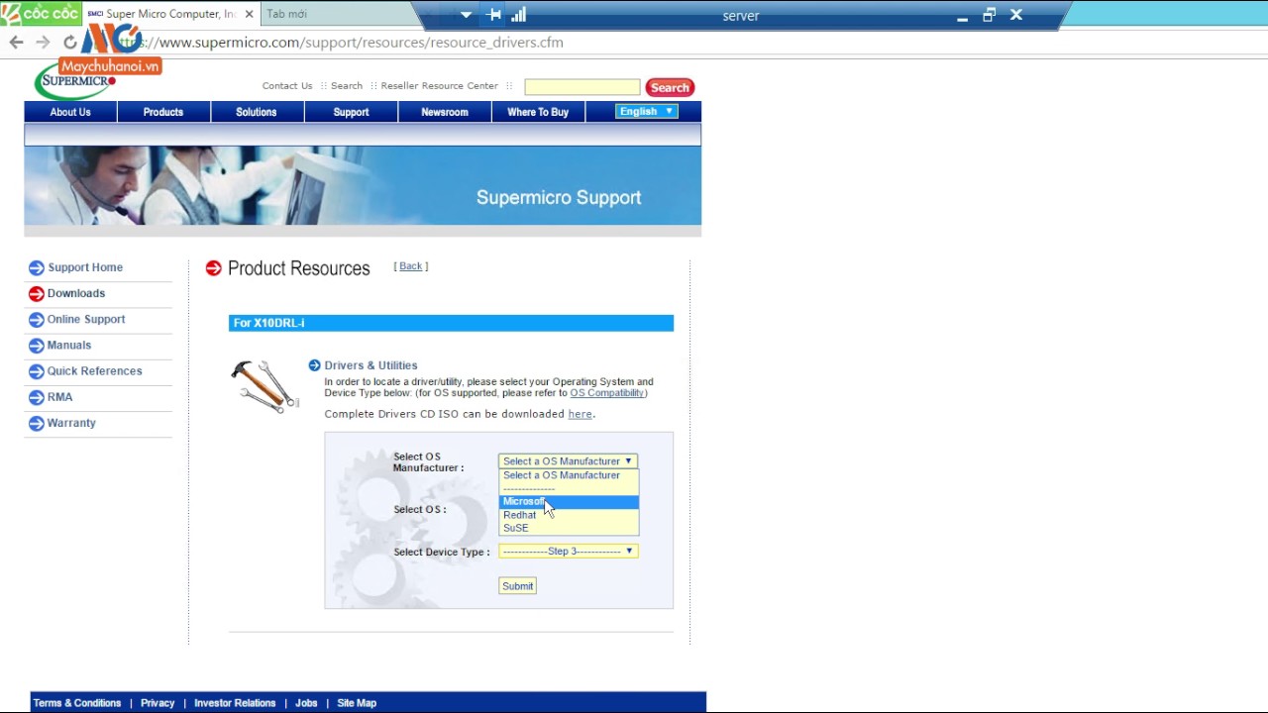
Task: Open Site Map footer link
Action: pos(357,703)
